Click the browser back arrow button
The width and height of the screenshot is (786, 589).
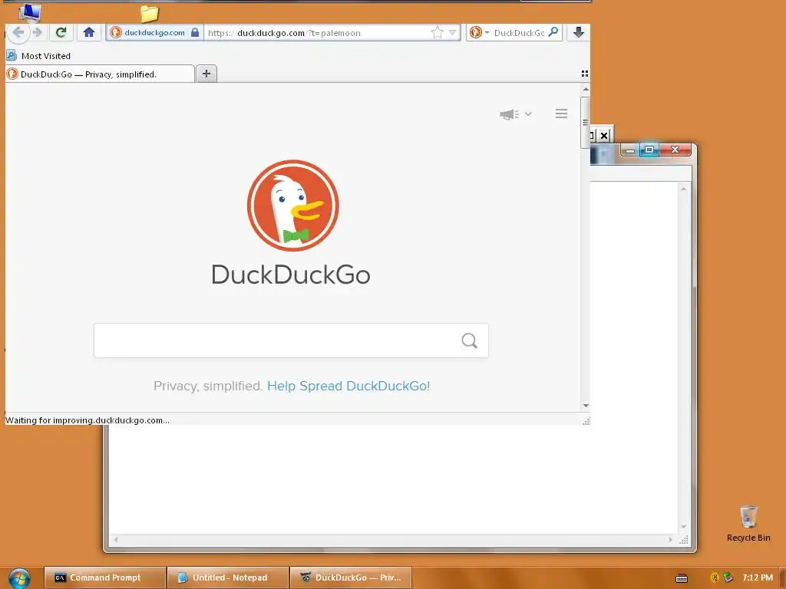point(18,32)
